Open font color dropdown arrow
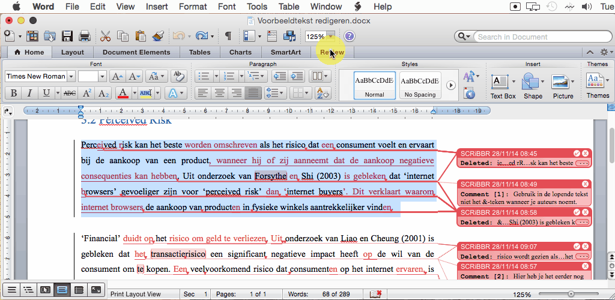Screen dimensions: 615x300 (x=135, y=93)
